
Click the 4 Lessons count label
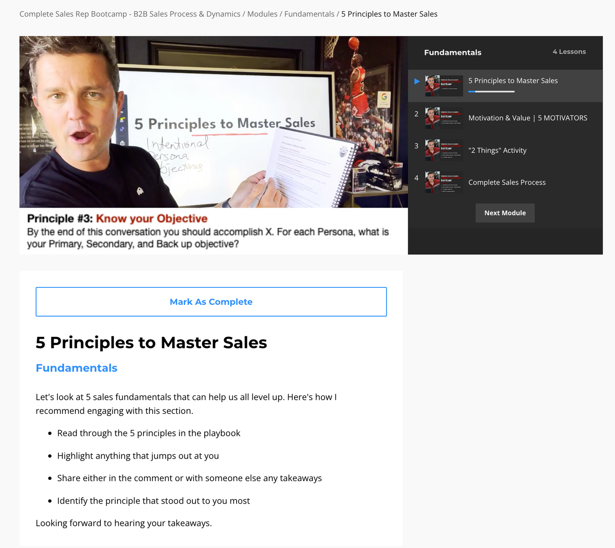pyautogui.click(x=569, y=52)
